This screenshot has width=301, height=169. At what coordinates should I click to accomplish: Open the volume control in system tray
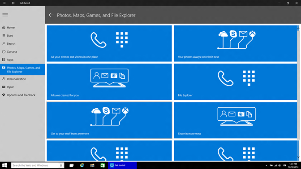(280, 165)
